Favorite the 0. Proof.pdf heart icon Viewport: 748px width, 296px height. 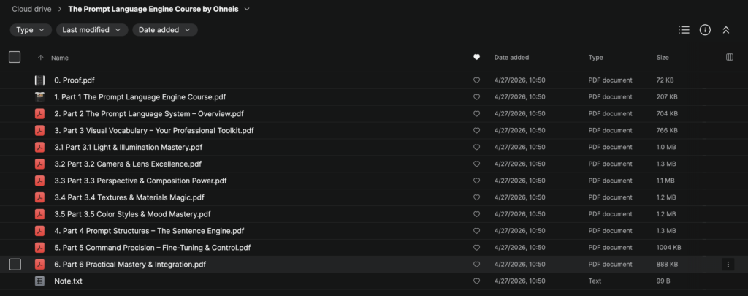(x=476, y=80)
